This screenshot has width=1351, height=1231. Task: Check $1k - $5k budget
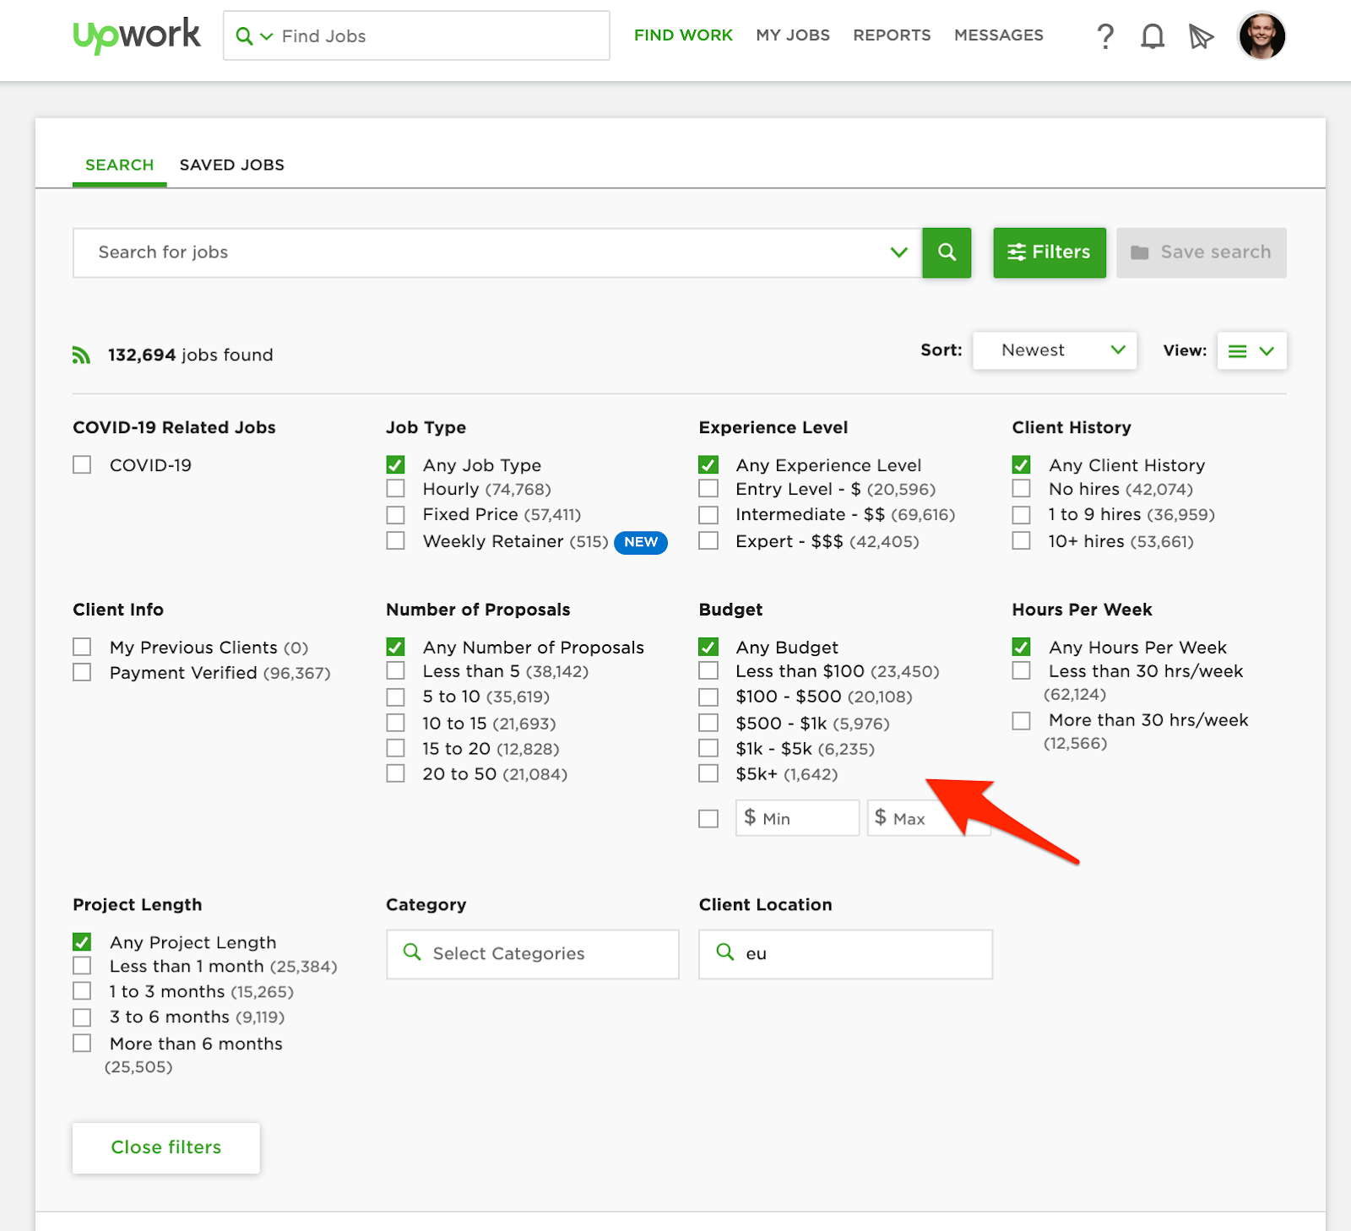point(708,748)
